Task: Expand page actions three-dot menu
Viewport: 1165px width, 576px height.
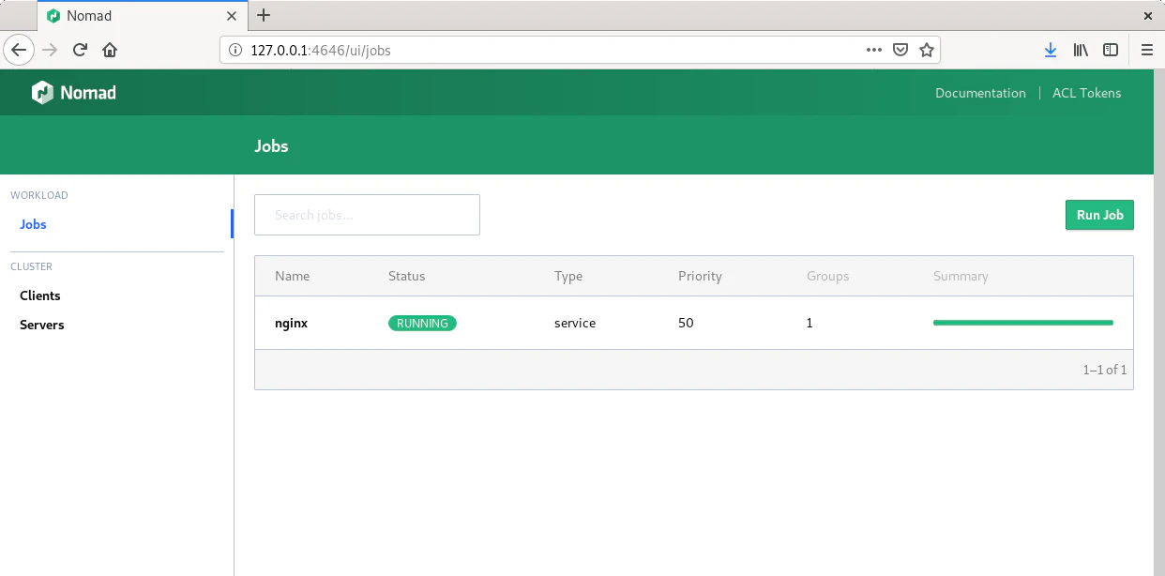Action: point(873,51)
